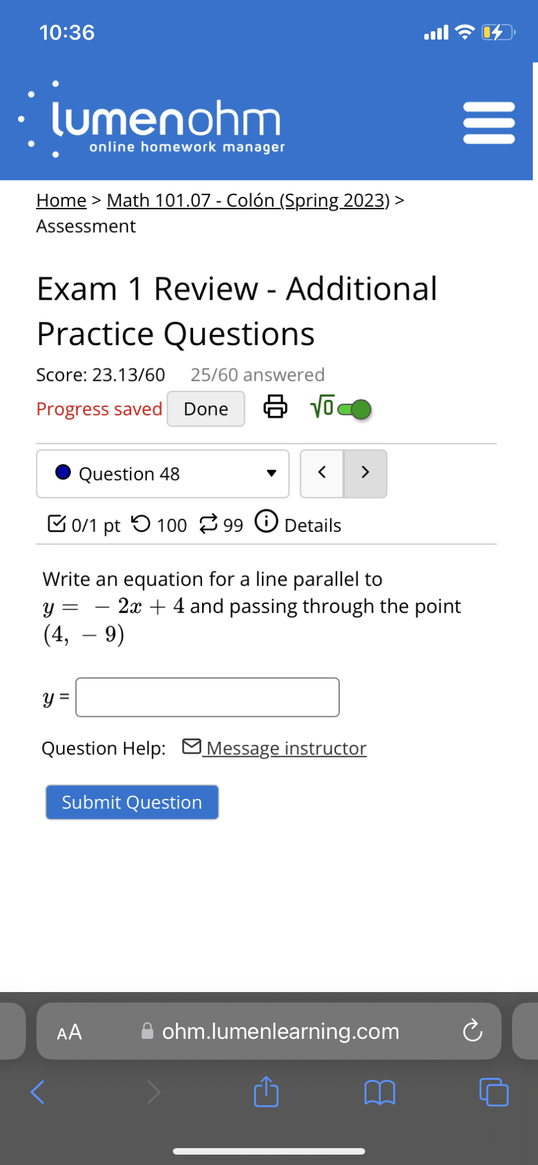Advance to next question with right chevron
The image size is (538, 1165).
click(x=365, y=473)
